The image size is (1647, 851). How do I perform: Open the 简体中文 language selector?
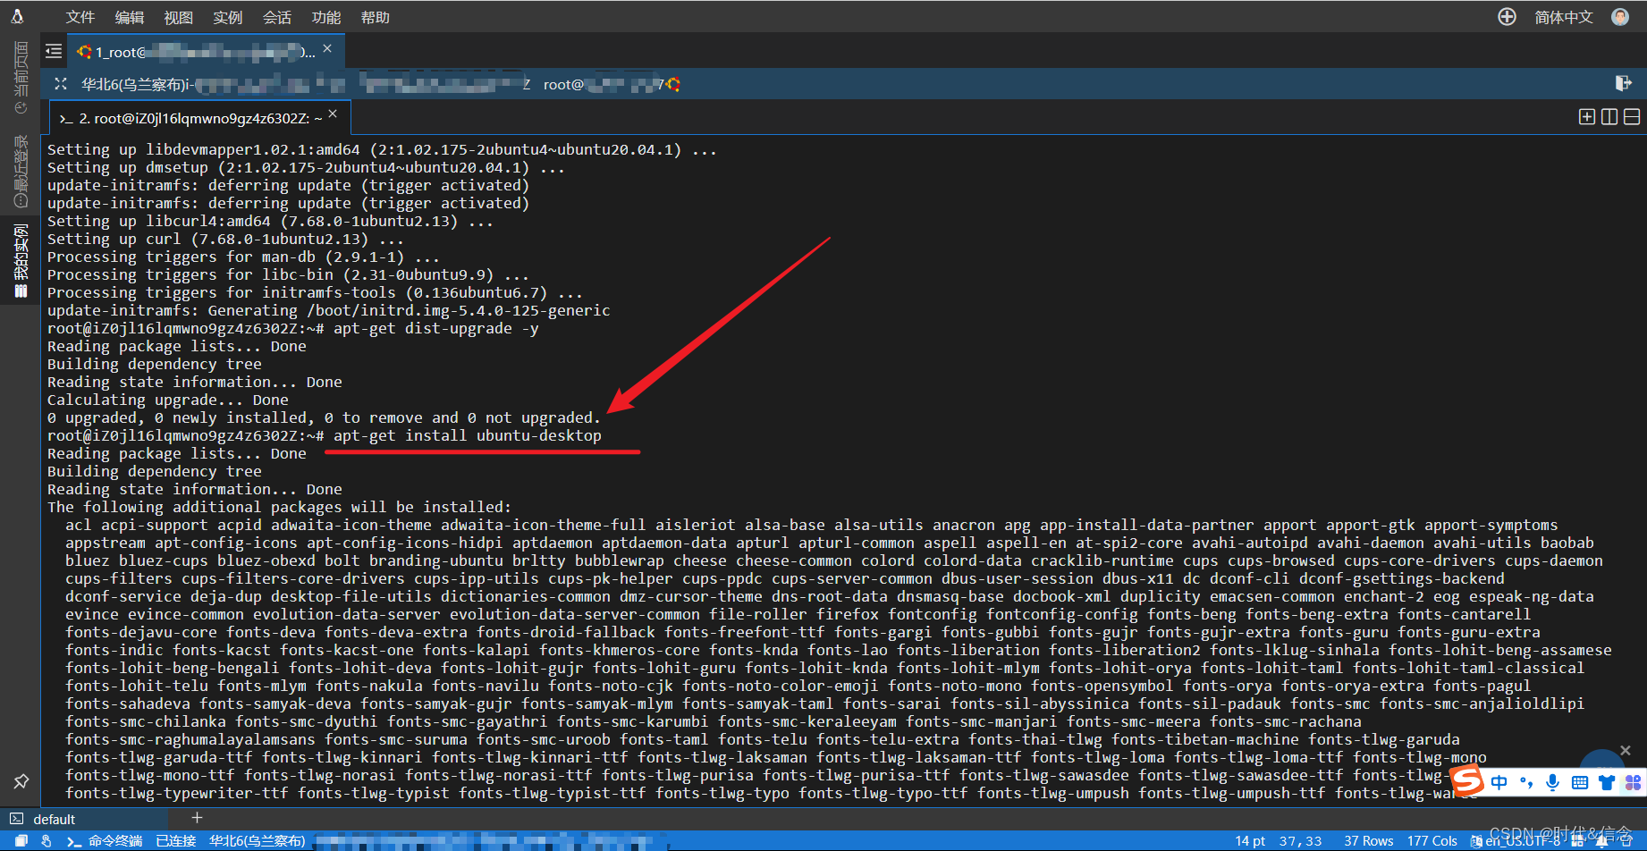click(x=1563, y=17)
